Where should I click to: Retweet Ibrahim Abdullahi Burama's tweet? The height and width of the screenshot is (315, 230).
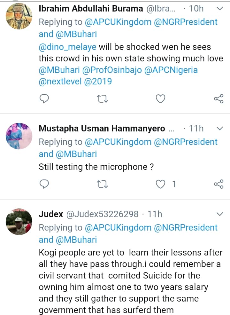click(x=103, y=99)
